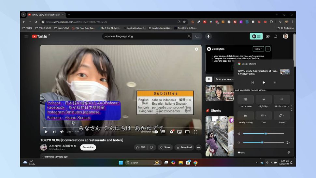Open the YouTube account avatar menu
The width and height of the screenshot is (316, 178).
285,36
